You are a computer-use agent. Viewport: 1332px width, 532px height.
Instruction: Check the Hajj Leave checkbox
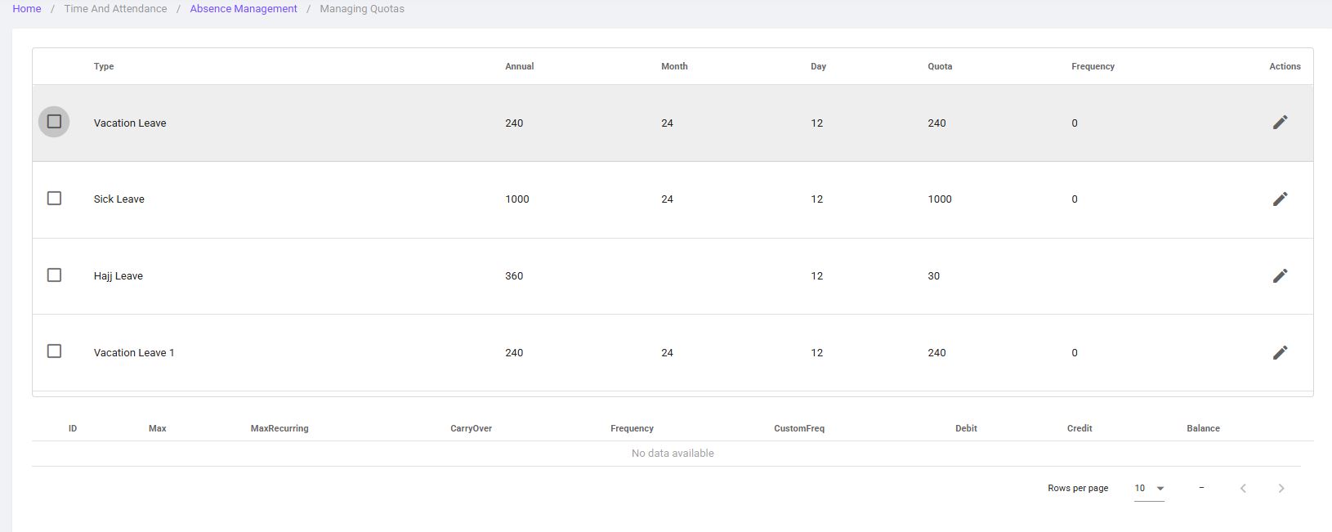[54, 275]
